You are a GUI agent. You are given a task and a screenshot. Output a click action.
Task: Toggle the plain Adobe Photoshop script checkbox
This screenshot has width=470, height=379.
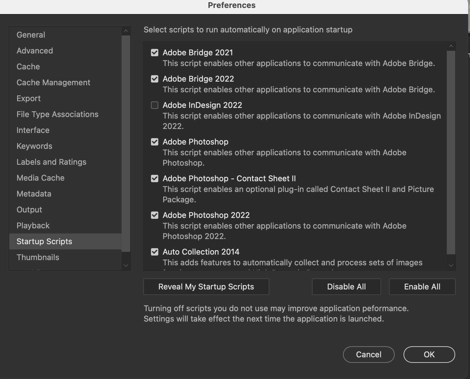point(155,142)
